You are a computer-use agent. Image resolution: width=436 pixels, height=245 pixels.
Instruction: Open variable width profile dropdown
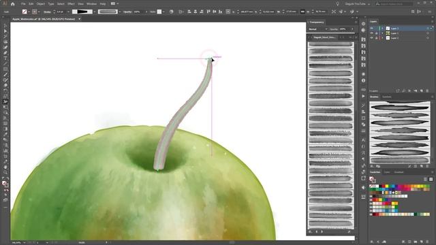[95, 12]
